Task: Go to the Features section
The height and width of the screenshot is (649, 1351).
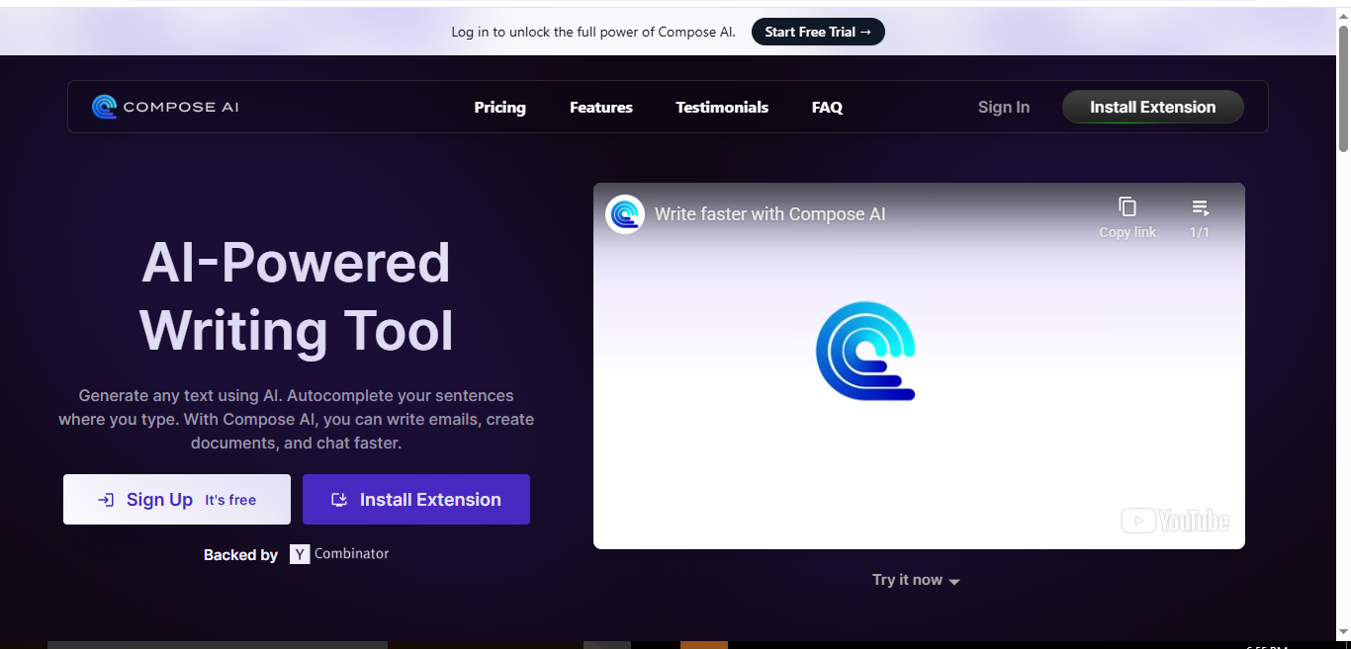Action: (x=600, y=107)
